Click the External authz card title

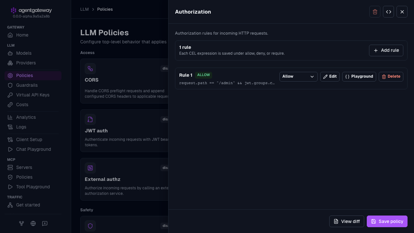tap(103, 179)
